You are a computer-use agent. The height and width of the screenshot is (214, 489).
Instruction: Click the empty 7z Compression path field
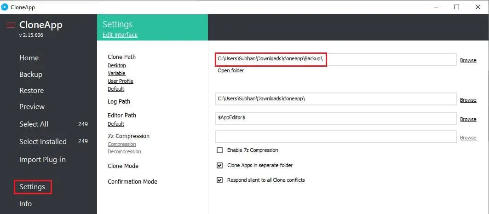(x=336, y=137)
